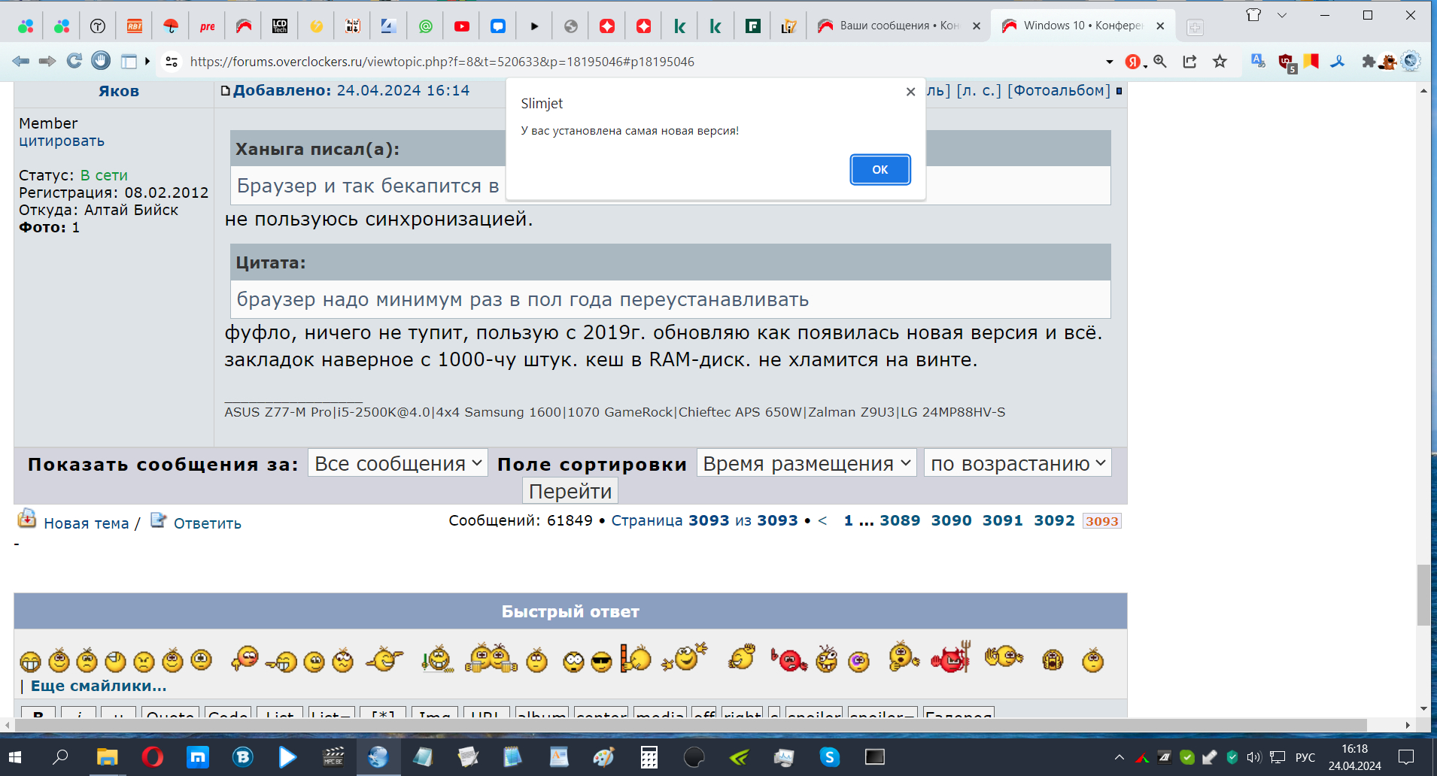The width and height of the screenshot is (1437, 776).
Task: Open the uBlock shield extension icon
Action: click(1286, 62)
